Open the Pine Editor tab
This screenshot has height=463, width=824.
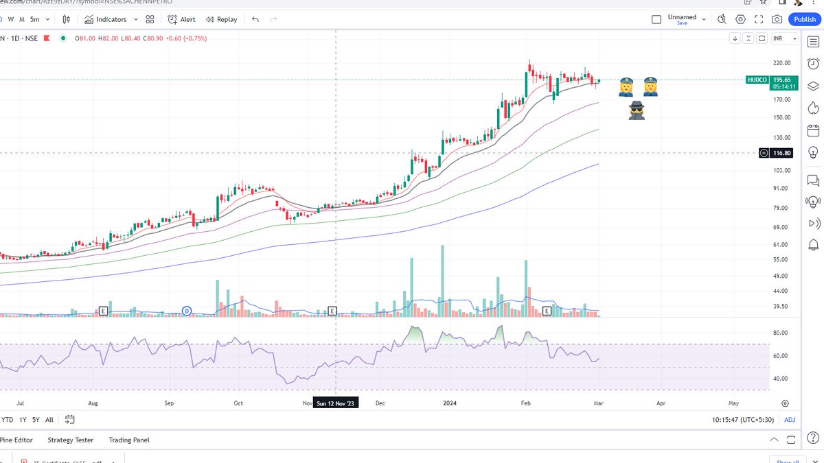pos(16,440)
